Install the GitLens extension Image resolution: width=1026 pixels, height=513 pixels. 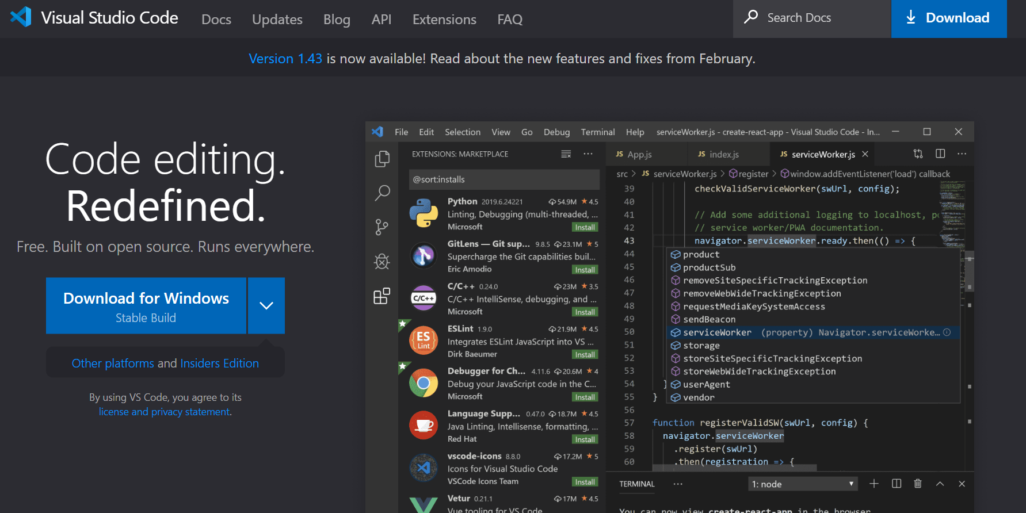pos(585,270)
